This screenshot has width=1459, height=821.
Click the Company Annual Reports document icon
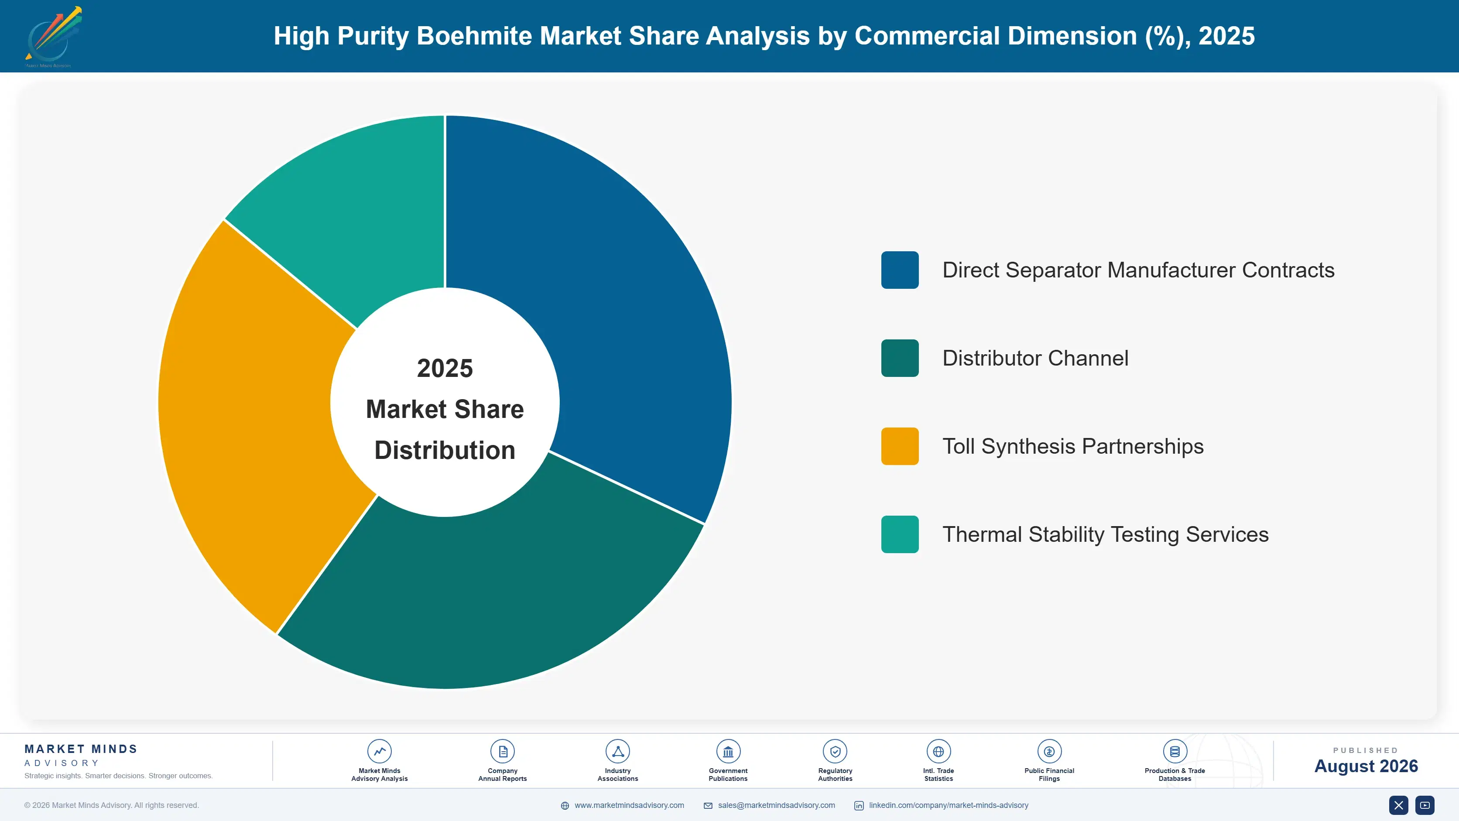[502, 751]
